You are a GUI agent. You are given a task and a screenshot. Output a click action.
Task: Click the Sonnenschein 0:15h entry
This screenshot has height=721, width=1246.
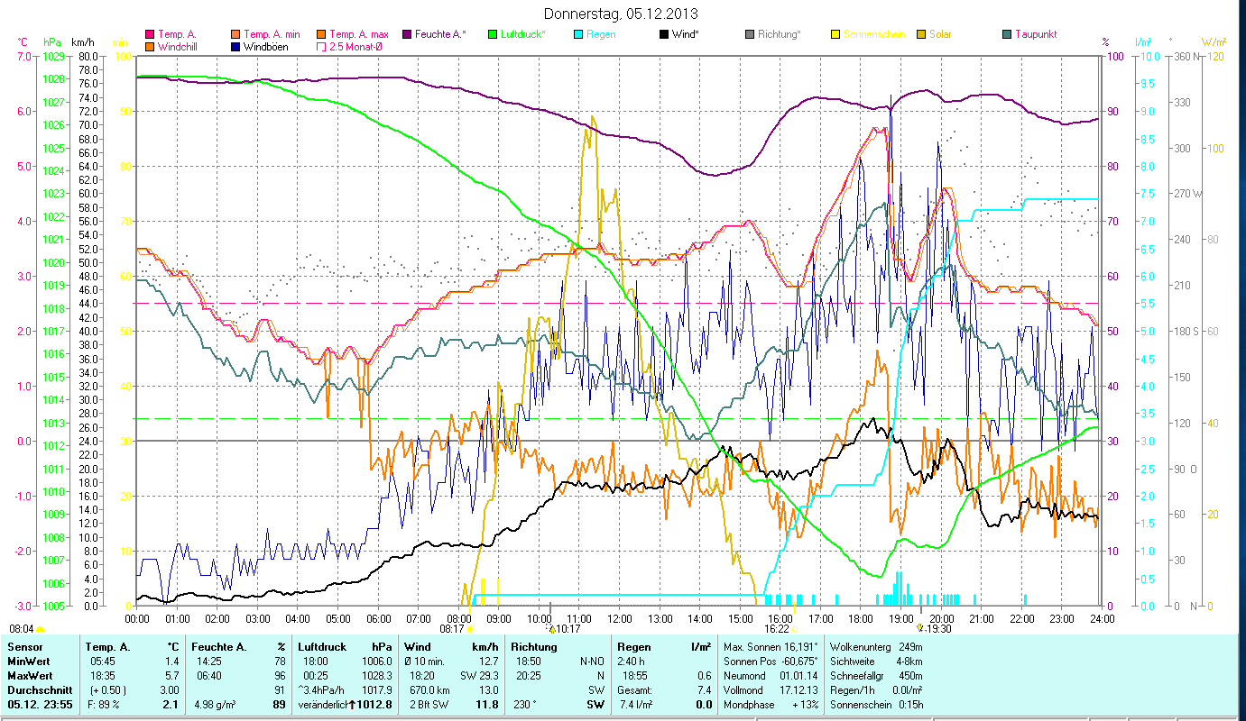(x=875, y=704)
